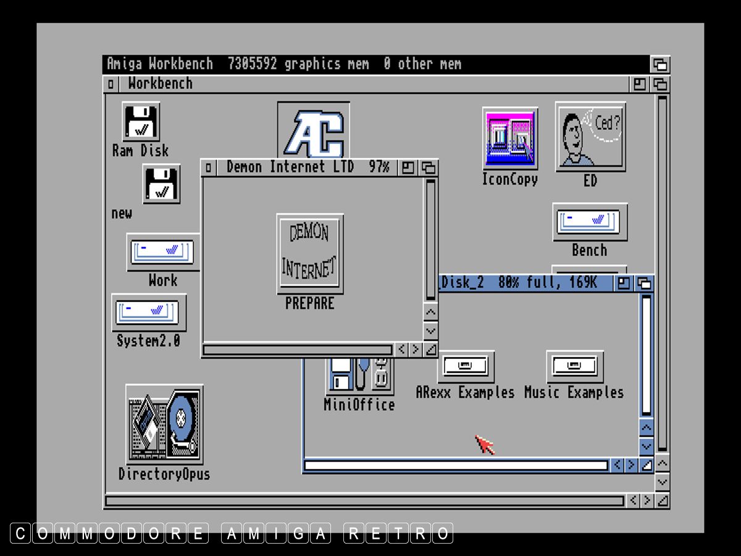Launch the ED editor icon
Viewport: 741px width, 556px height.
point(590,137)
